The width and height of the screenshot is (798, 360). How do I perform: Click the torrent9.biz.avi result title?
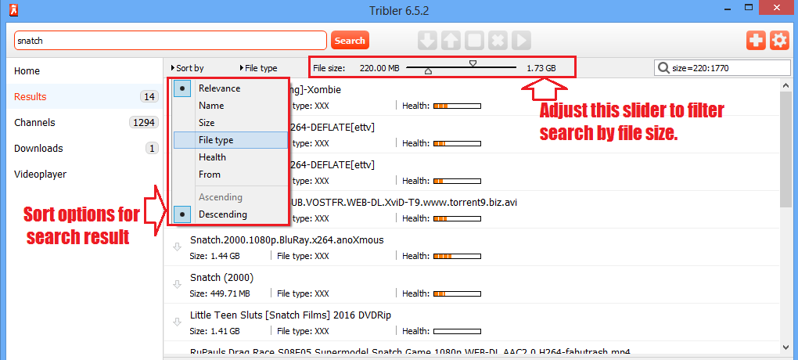[x=404, y=202]
